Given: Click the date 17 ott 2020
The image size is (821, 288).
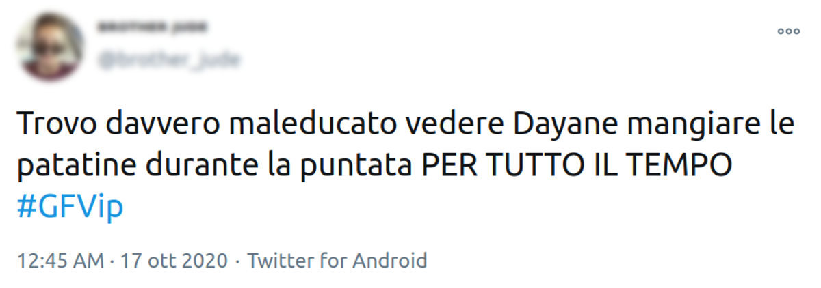Looking at the screenshot, I should point(173,260).
